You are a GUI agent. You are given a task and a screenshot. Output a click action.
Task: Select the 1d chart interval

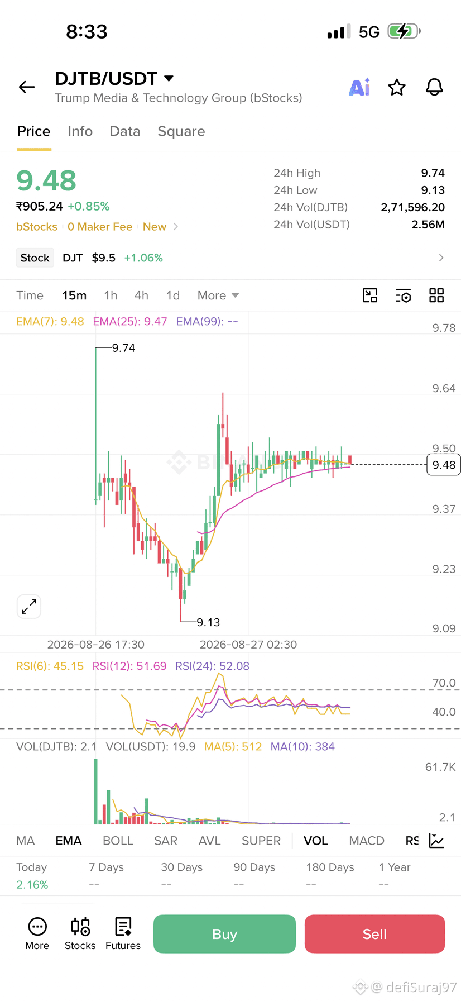point(173,295)
